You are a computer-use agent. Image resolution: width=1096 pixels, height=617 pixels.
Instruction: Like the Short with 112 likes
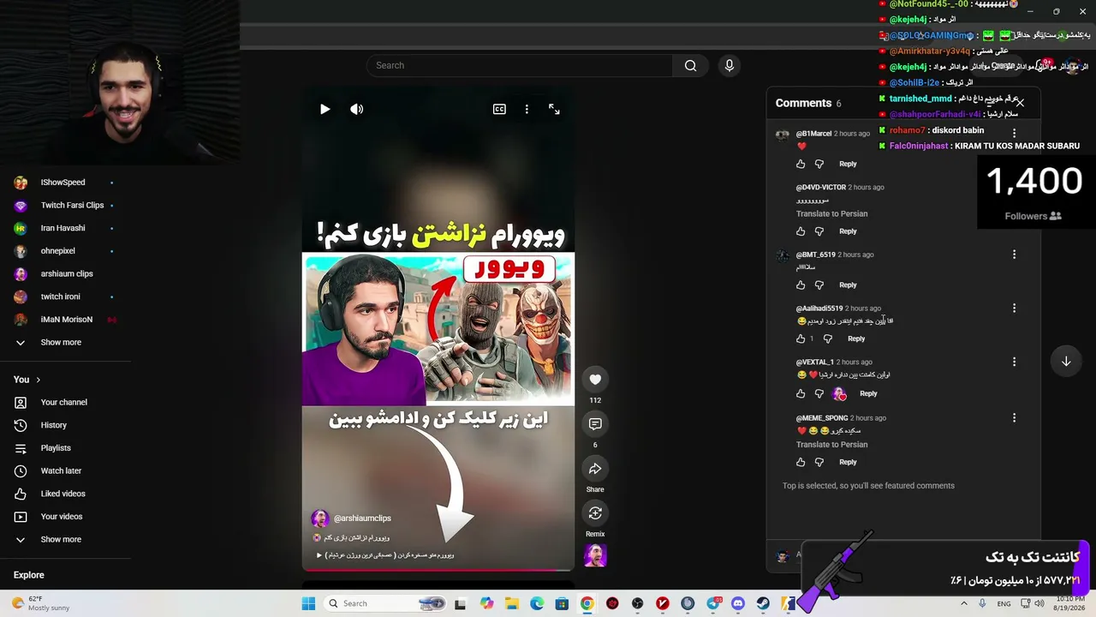595,380
